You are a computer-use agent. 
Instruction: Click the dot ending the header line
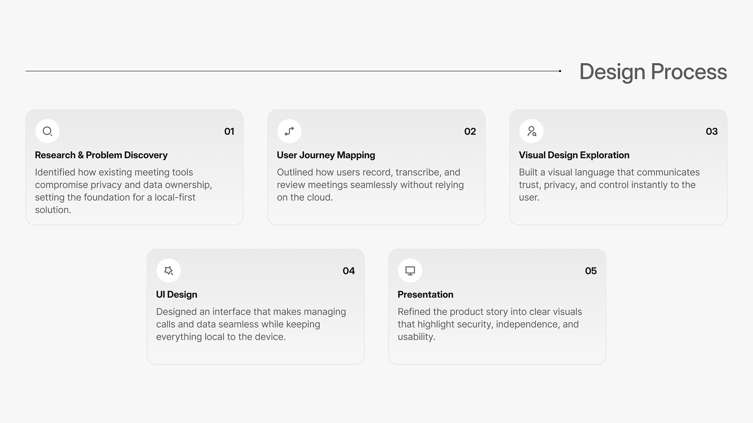click(x=560, y=71)
